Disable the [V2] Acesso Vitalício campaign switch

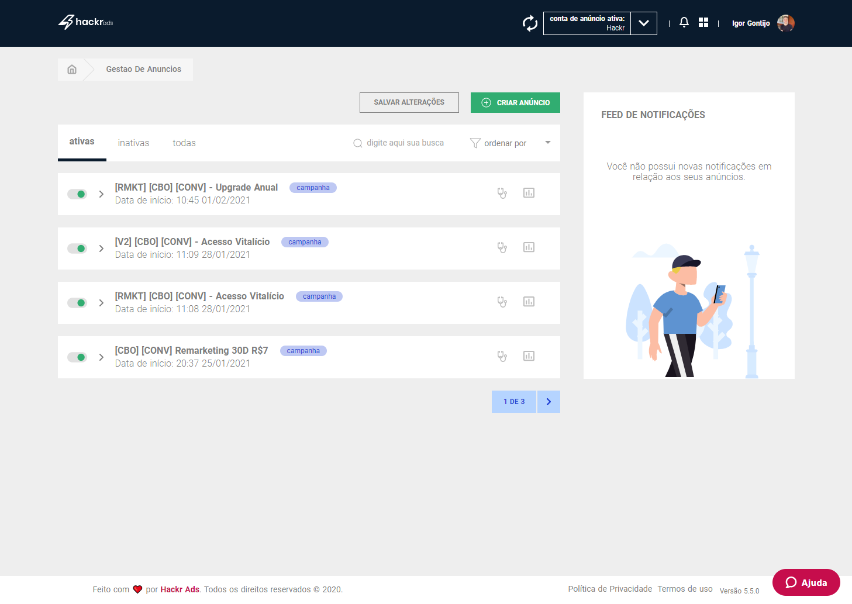coord(77,248)
